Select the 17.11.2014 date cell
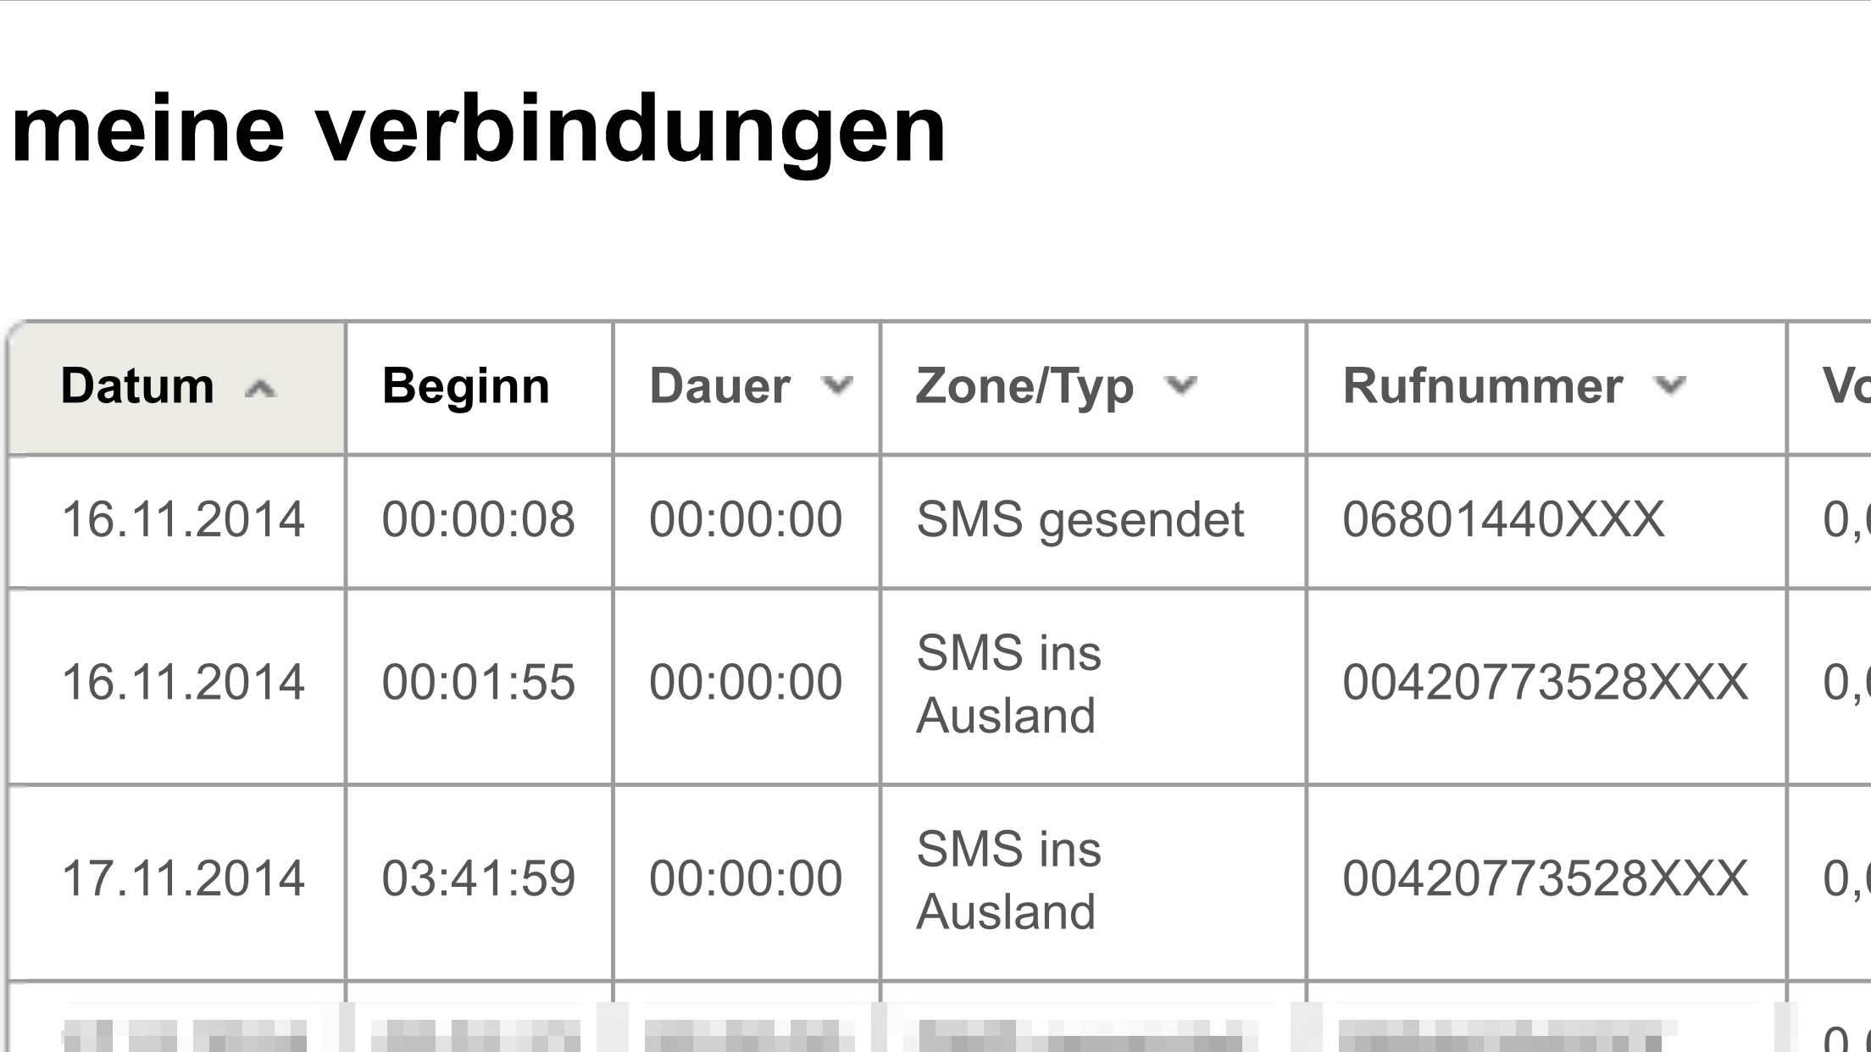Screen dimensions: 1871x1052 coord(183,878)
